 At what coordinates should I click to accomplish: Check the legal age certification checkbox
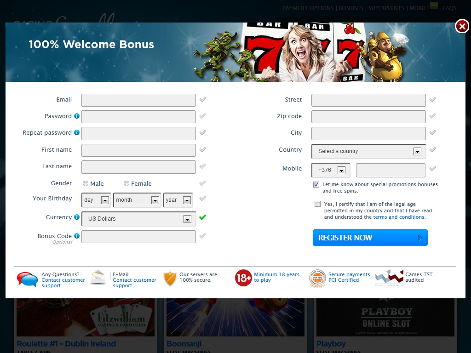(x=317, y=204)
